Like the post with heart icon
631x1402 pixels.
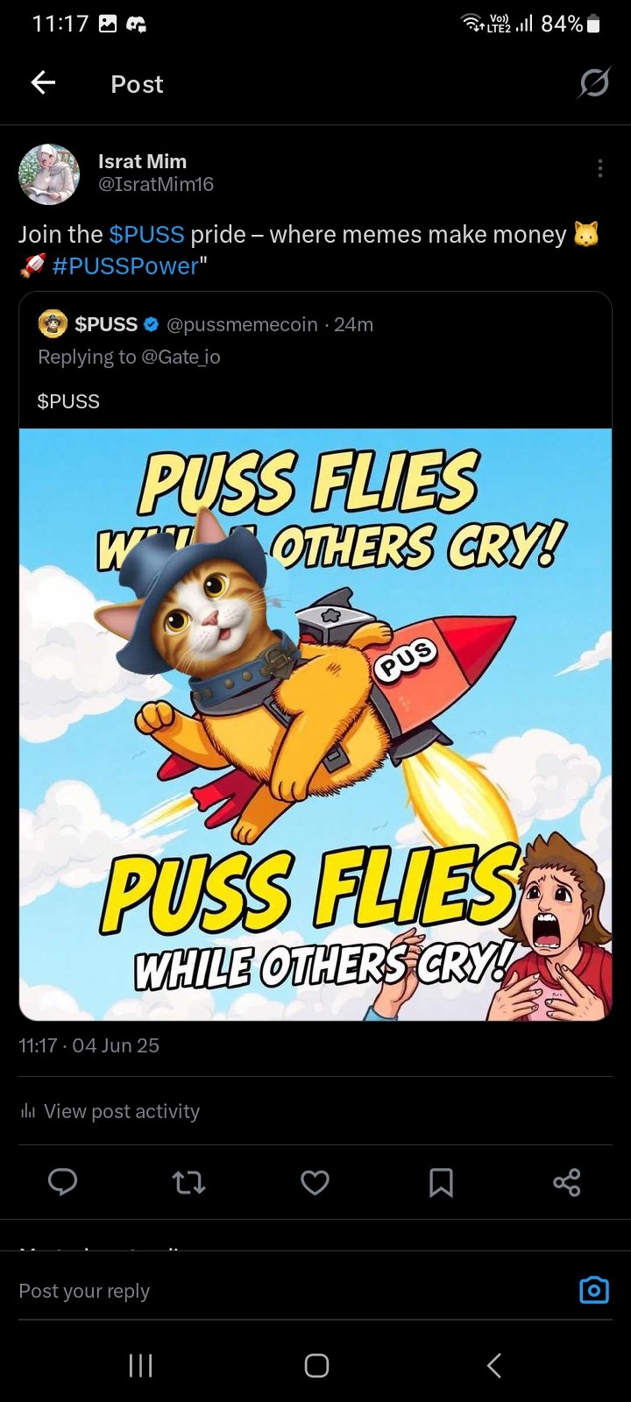[x=315, y=1183]
